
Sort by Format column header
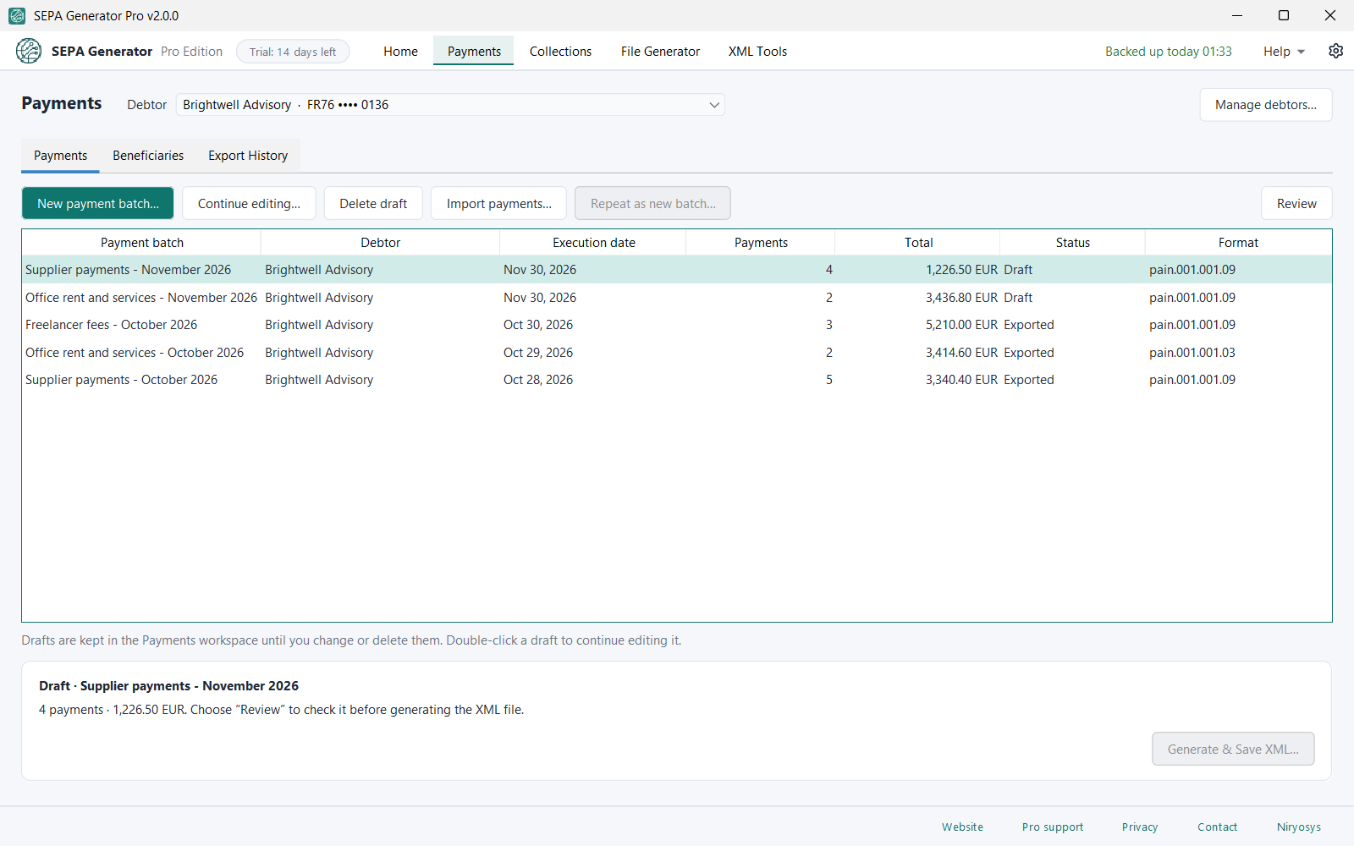click(1238, 243)
